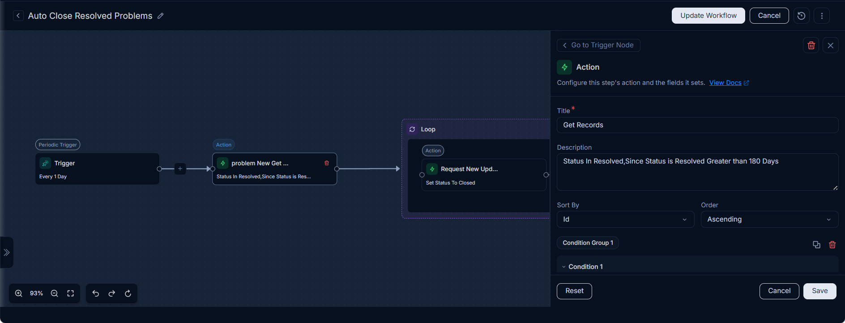Go to Trigger Node

tap(598, 45)
